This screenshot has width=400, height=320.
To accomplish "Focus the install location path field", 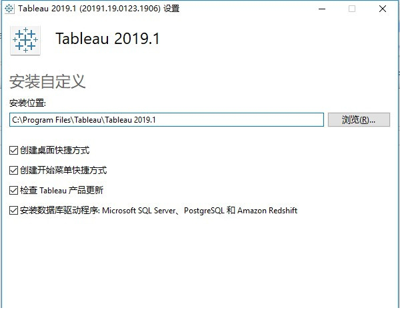I will 167,120.
